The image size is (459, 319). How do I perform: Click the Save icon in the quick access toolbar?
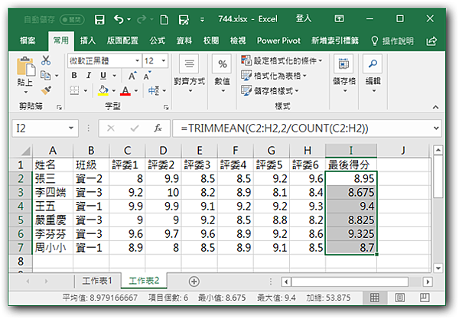click(x=99, y=18)
